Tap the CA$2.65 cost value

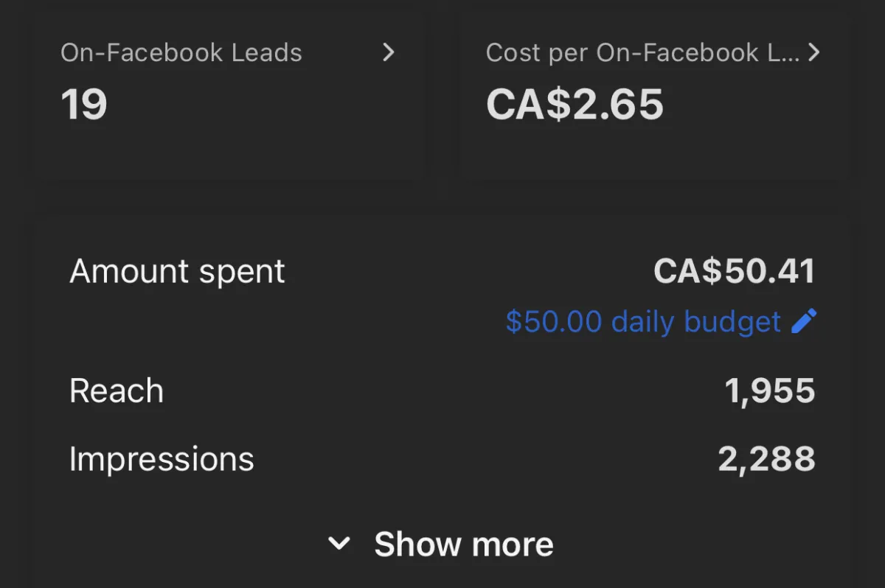click(575, 104)
